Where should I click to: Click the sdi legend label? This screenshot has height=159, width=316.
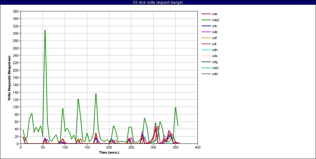pos(214,44)
